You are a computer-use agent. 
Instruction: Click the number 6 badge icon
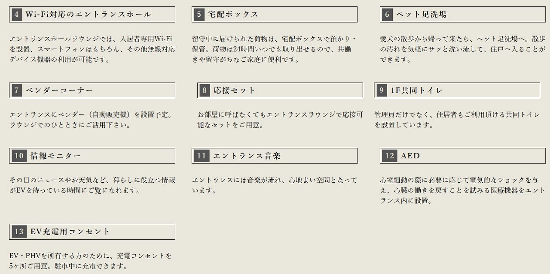pyautogui.click(x=387, y=15)
